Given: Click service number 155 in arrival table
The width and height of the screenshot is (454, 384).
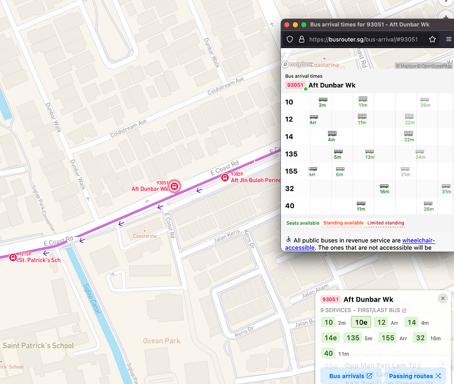Looking at the screenshot, I should [x=291, y=171].
